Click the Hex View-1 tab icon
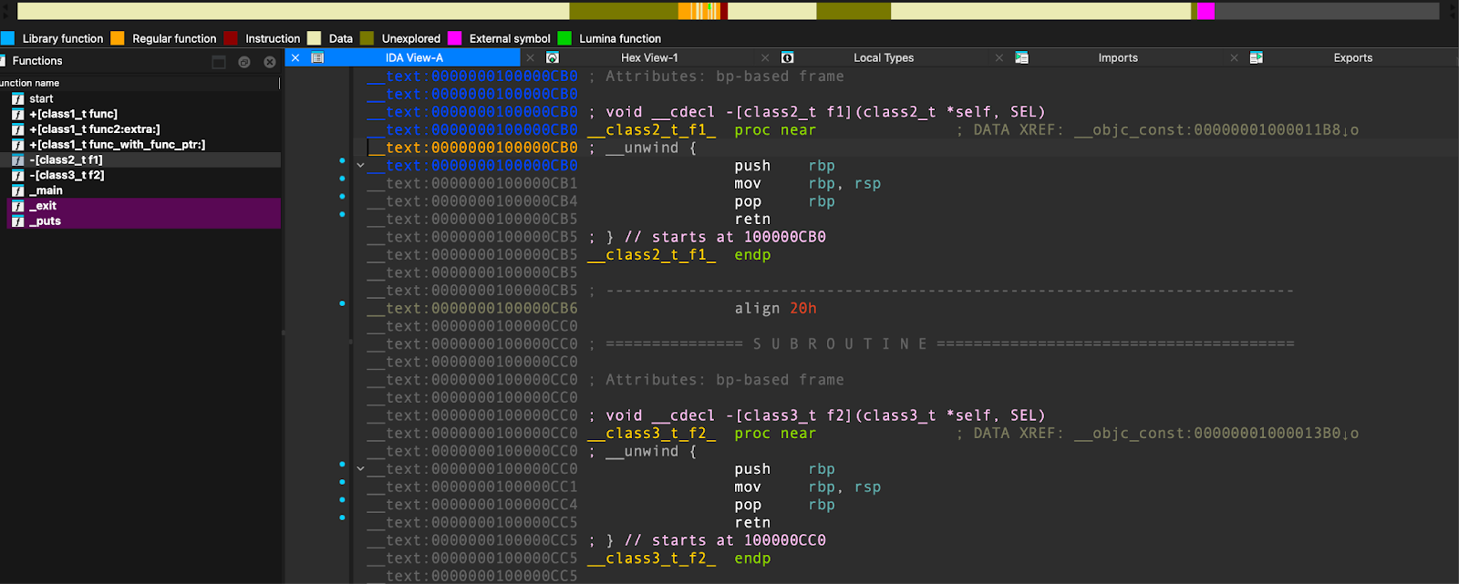The image size is (1459, 584). click(x=552, y=57)
